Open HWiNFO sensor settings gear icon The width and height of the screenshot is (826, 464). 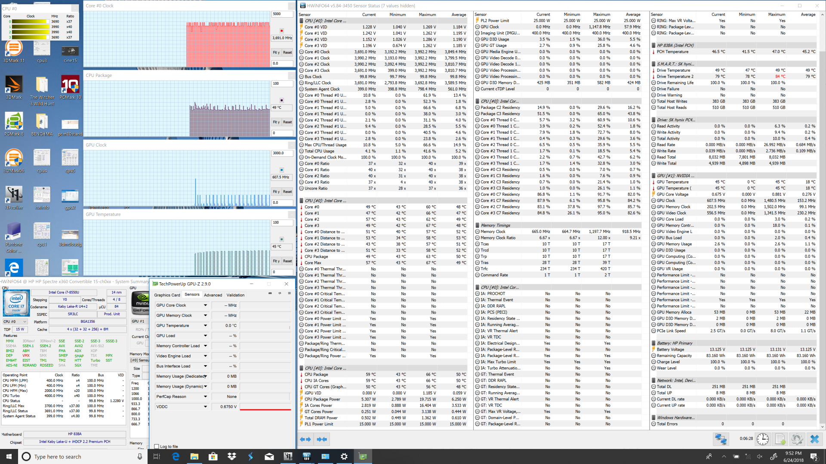797,439
